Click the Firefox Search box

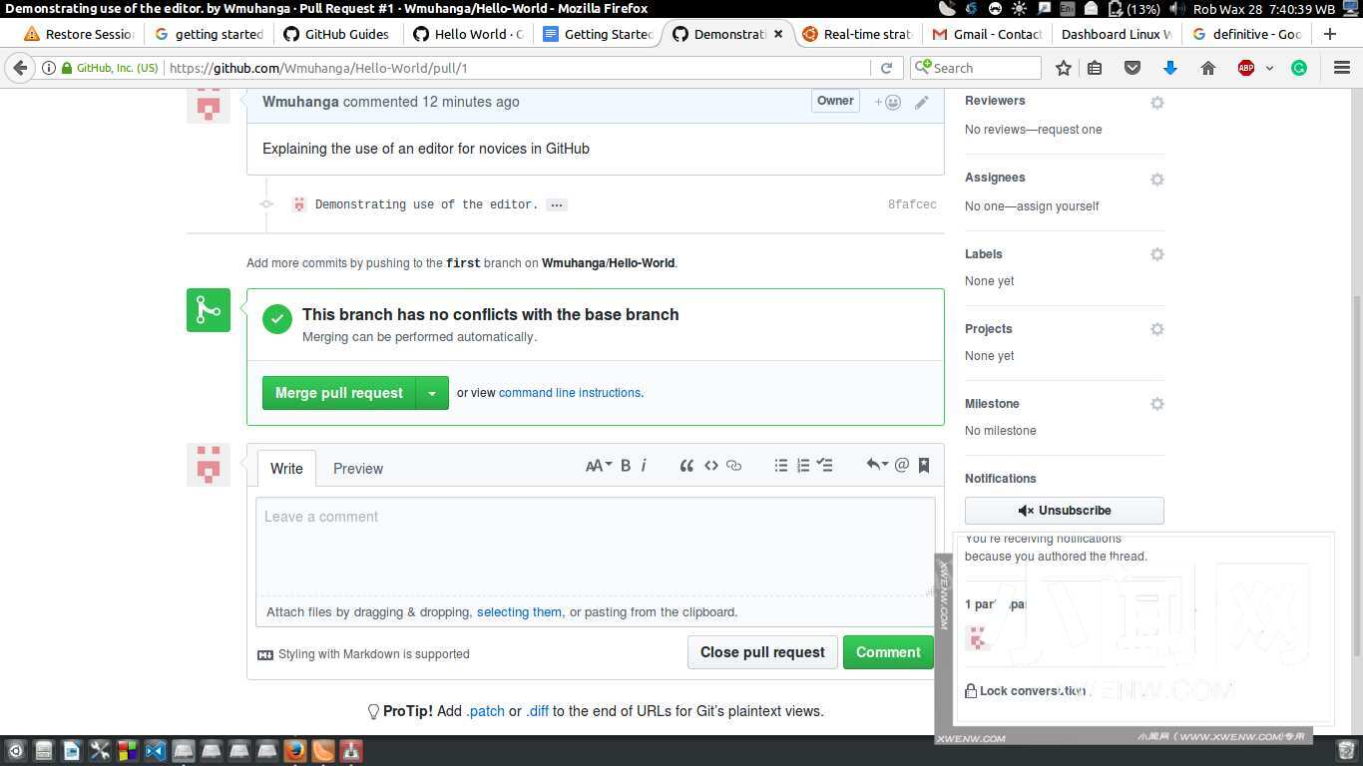[976, 68]
